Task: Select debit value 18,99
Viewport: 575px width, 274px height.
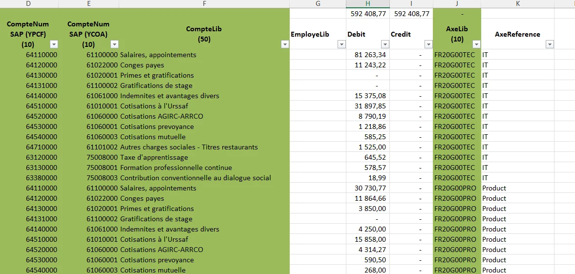Action: point(368,178)
